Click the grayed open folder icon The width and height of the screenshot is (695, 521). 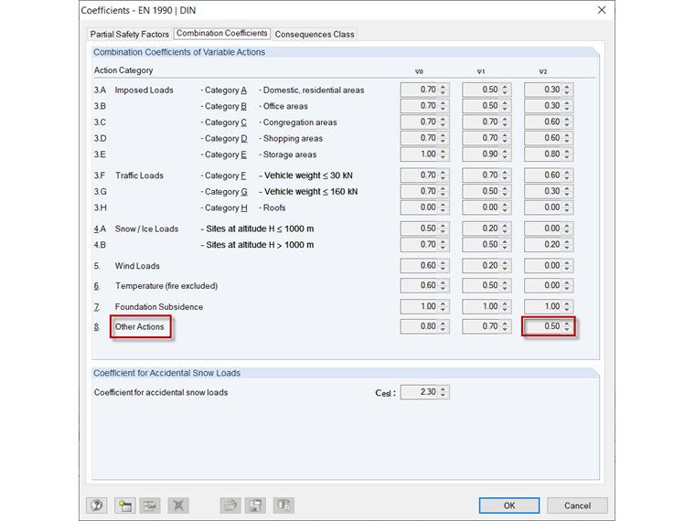pos(230,505)
